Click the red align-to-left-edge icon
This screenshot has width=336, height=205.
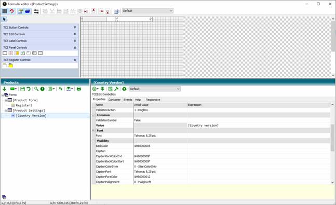point(86,11)
